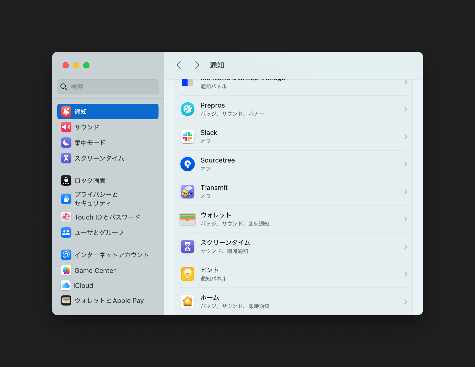
Task: Open Game Center settings
Action: click(x=108, y=270)
